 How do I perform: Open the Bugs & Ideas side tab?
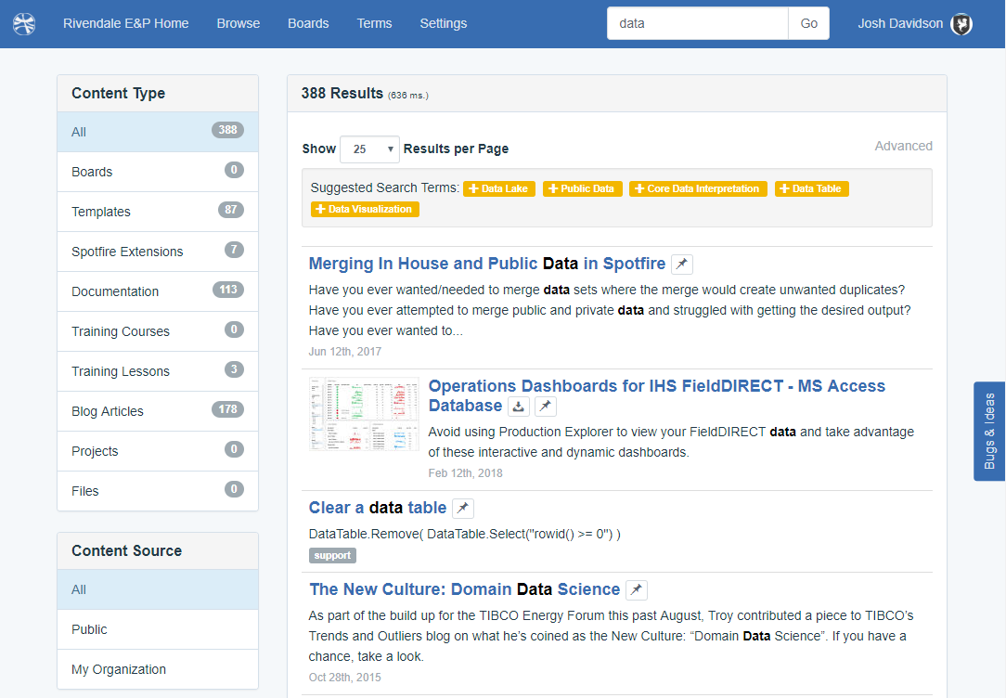point(989,431)
